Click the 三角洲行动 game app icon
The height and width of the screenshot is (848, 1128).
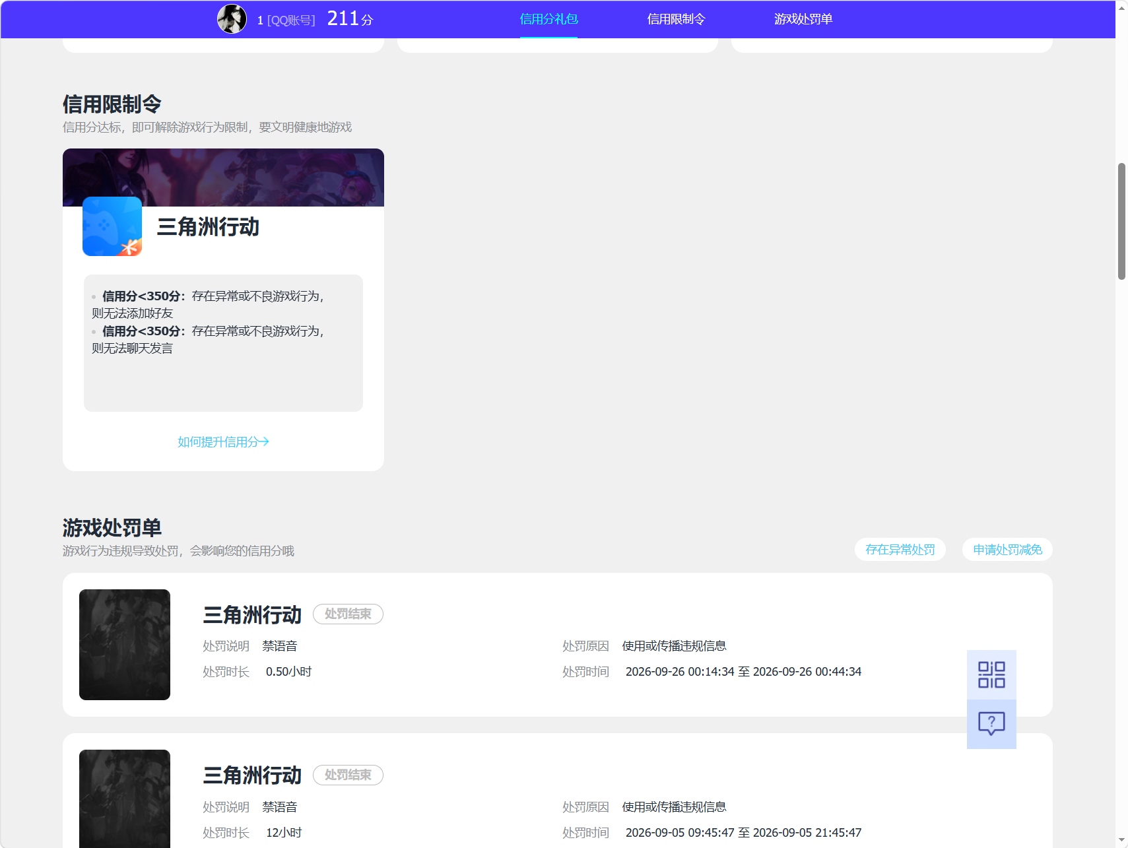point(112,226)
